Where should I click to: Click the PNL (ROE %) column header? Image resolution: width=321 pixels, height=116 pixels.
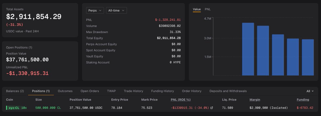pos(181,100)
